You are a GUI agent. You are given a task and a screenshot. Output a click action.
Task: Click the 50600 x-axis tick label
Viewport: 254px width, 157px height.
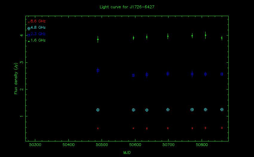135,145
